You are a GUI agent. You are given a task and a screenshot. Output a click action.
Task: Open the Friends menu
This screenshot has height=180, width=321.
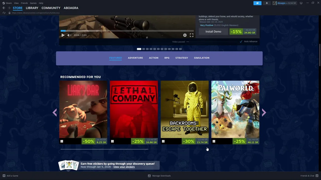[24, 3]
